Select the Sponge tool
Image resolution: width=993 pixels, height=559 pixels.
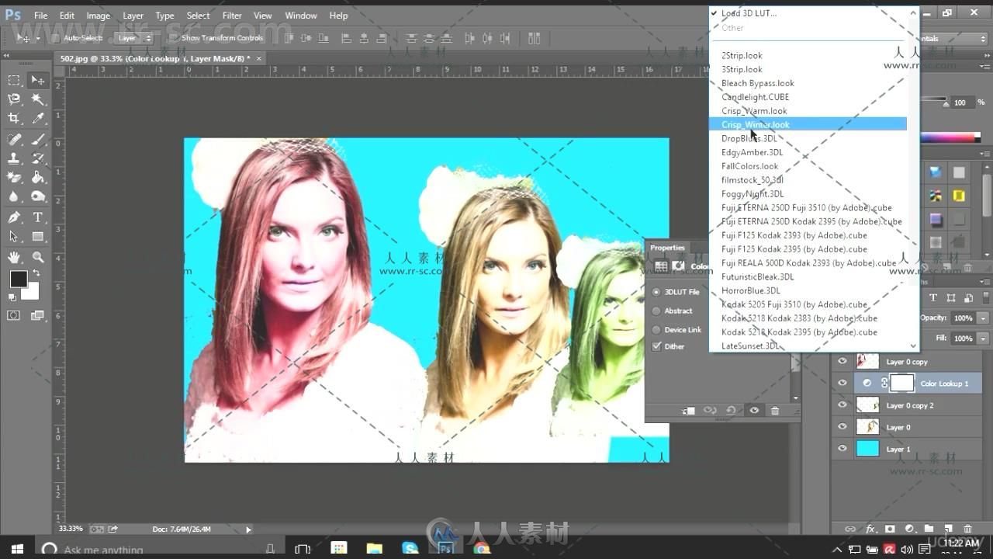point(38,197)
